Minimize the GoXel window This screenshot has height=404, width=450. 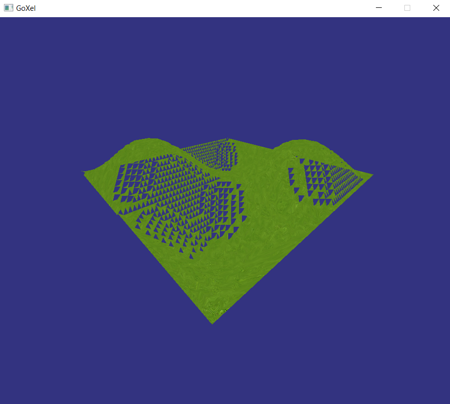click(x=378, y=8)
